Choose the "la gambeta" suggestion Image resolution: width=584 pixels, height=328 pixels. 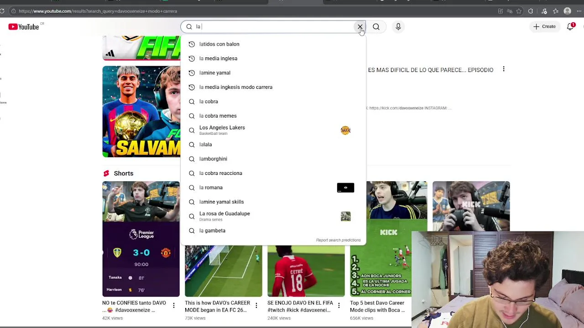273,231
